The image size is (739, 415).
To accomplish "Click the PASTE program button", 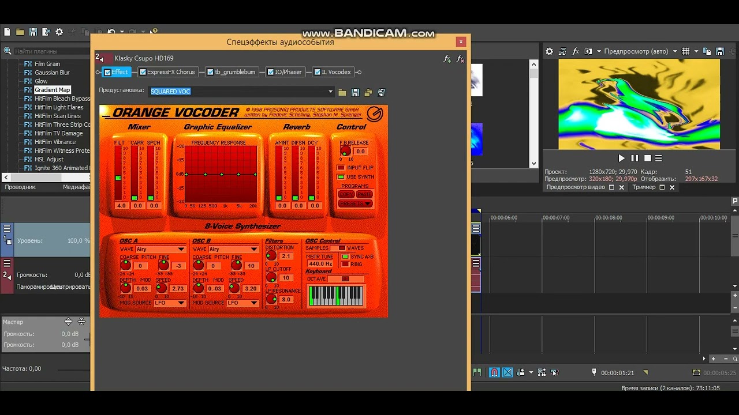I will (364, 194).
